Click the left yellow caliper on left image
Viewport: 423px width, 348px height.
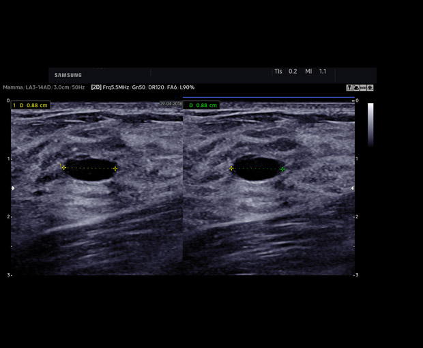coord(63,168)
